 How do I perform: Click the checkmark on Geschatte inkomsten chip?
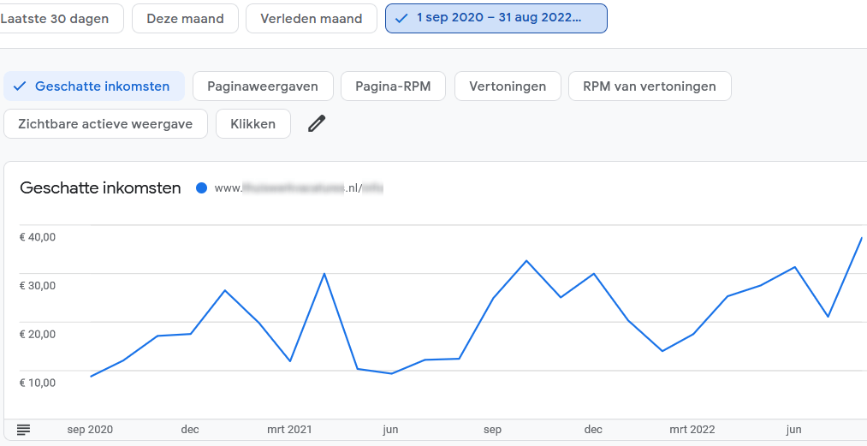tap(20, 86)
